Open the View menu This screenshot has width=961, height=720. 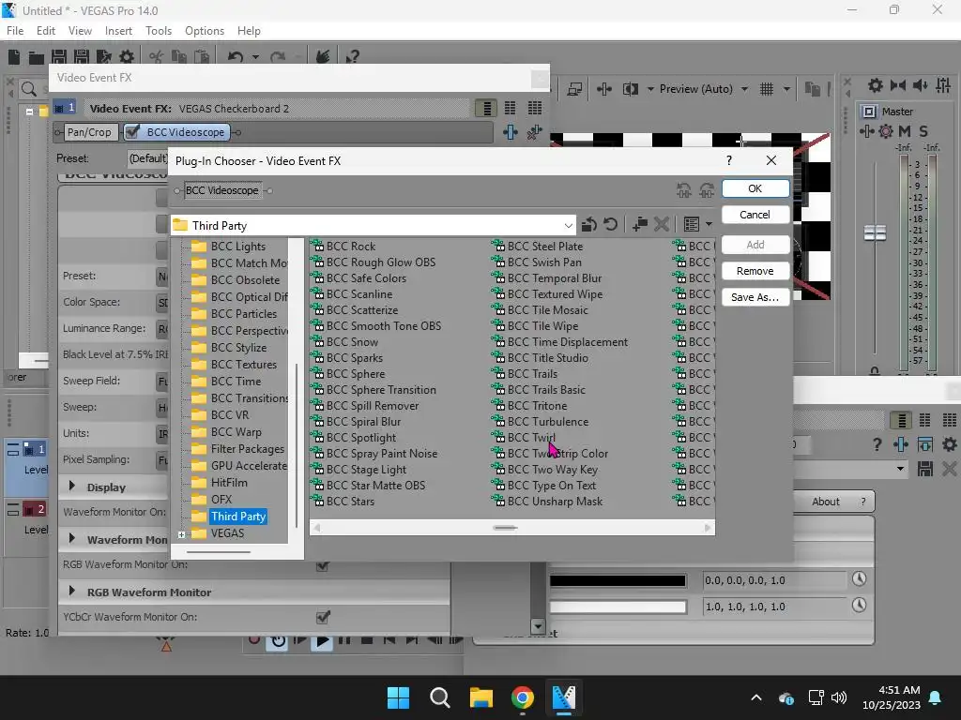80,31
